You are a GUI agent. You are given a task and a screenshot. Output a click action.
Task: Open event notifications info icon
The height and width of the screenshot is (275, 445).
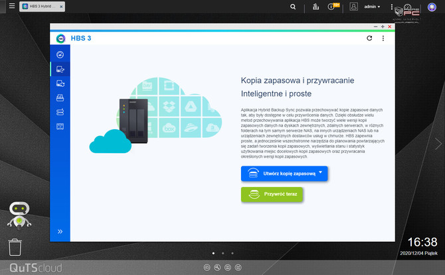[331, 7]
